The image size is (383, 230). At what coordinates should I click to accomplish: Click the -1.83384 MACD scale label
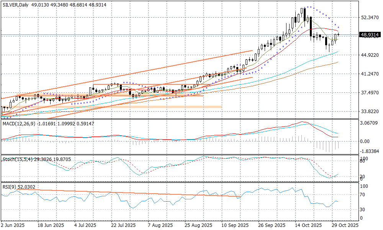pyautogui.click(x=370, y=151)
